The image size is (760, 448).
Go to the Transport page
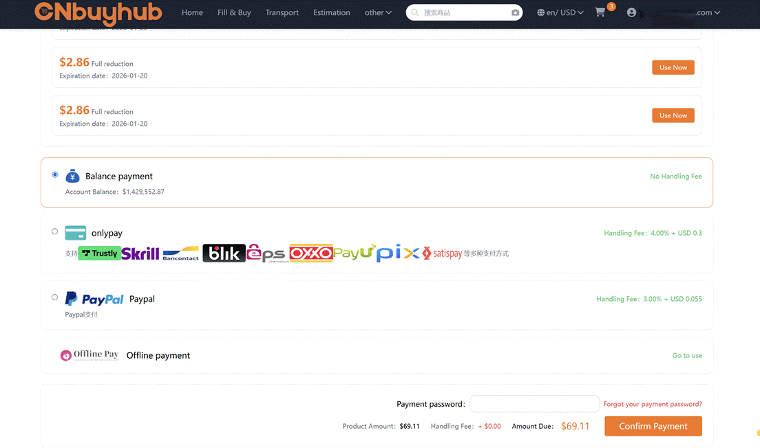[282, 12]
